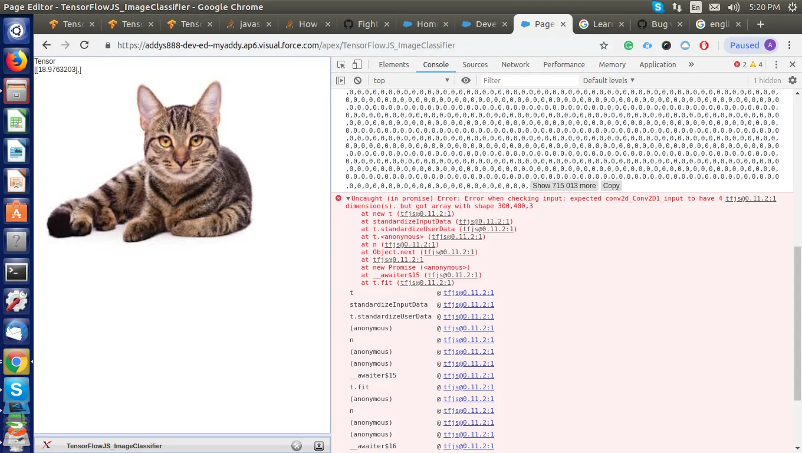Switch to the 'javas' Stack Overflow tab

[x=249, y=24]
